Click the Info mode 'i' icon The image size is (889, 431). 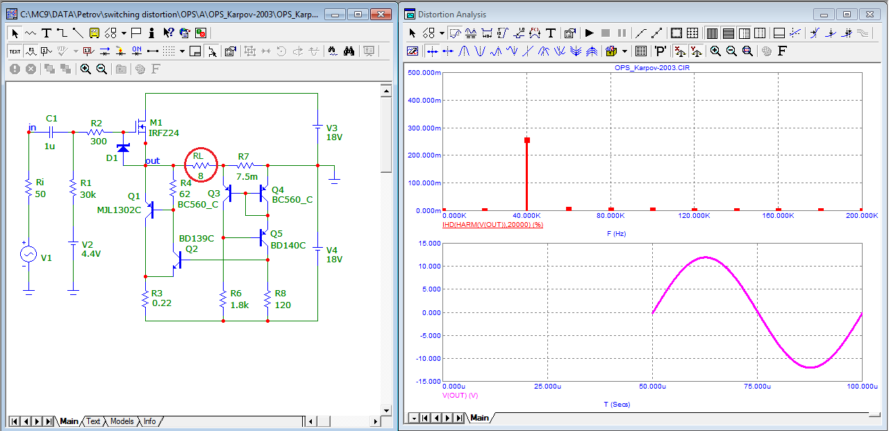[x=151, y=33]
